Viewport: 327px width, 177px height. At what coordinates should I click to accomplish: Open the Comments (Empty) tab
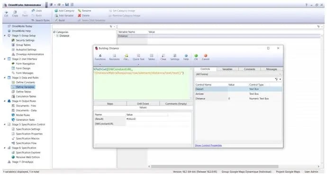coord(176,104)
